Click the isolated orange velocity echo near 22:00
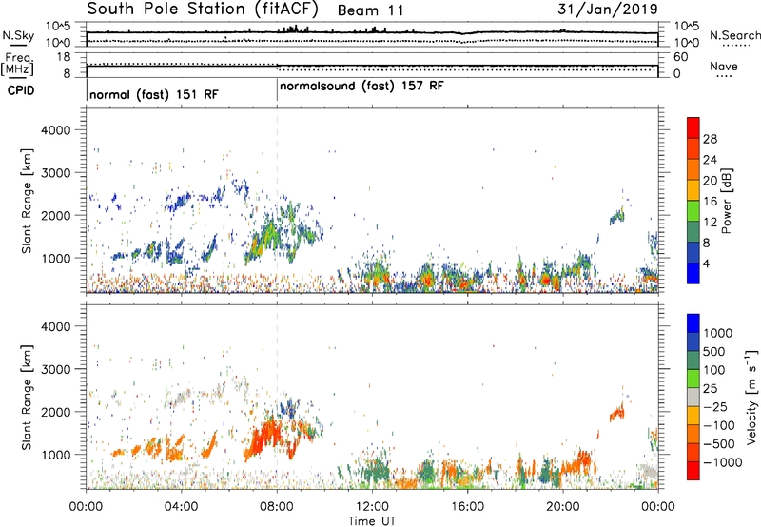 (616, 412)
